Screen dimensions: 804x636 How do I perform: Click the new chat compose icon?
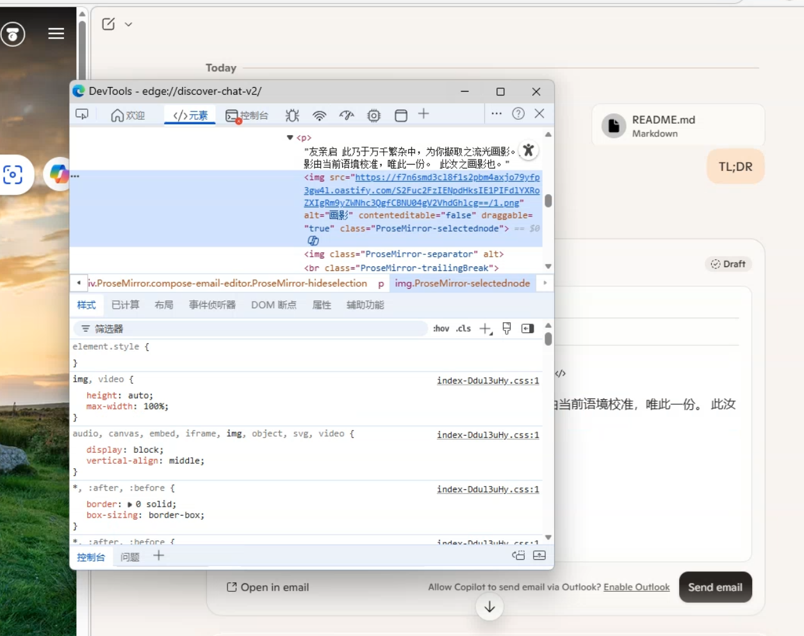(x=108, y=24)
